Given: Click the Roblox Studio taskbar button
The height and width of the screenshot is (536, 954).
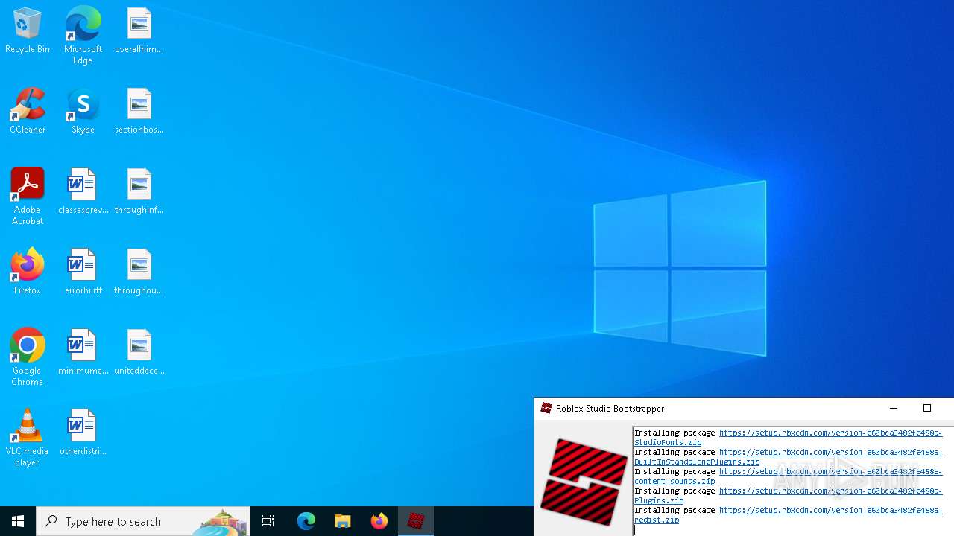Looking at the screenshot, I should click(416, 521).
